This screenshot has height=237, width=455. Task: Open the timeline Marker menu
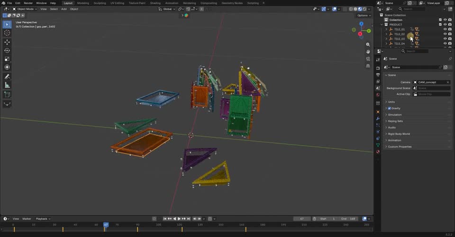click(x=27, y=219)
